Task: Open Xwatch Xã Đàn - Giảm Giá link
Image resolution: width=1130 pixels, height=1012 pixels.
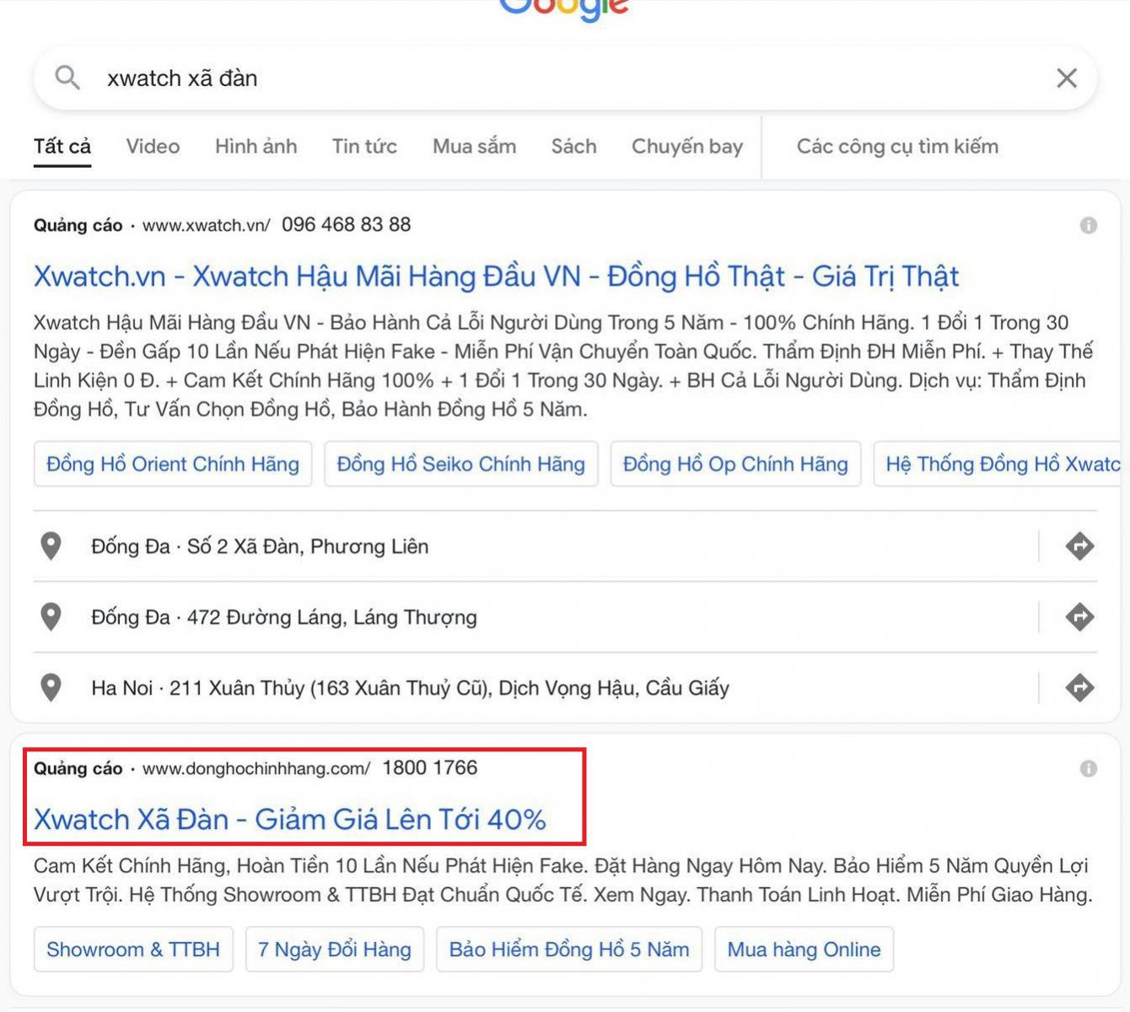Action: coord(290,820)
